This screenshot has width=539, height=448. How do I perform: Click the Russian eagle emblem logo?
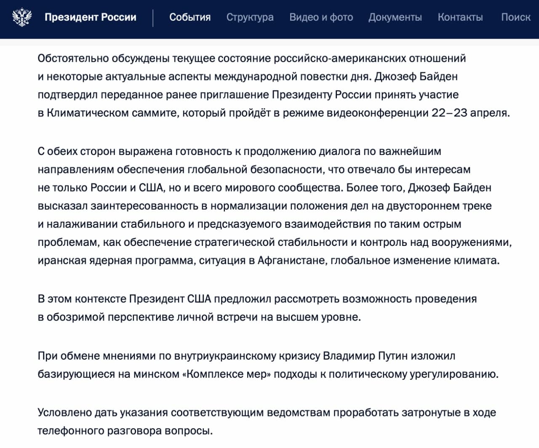point(22,17)
